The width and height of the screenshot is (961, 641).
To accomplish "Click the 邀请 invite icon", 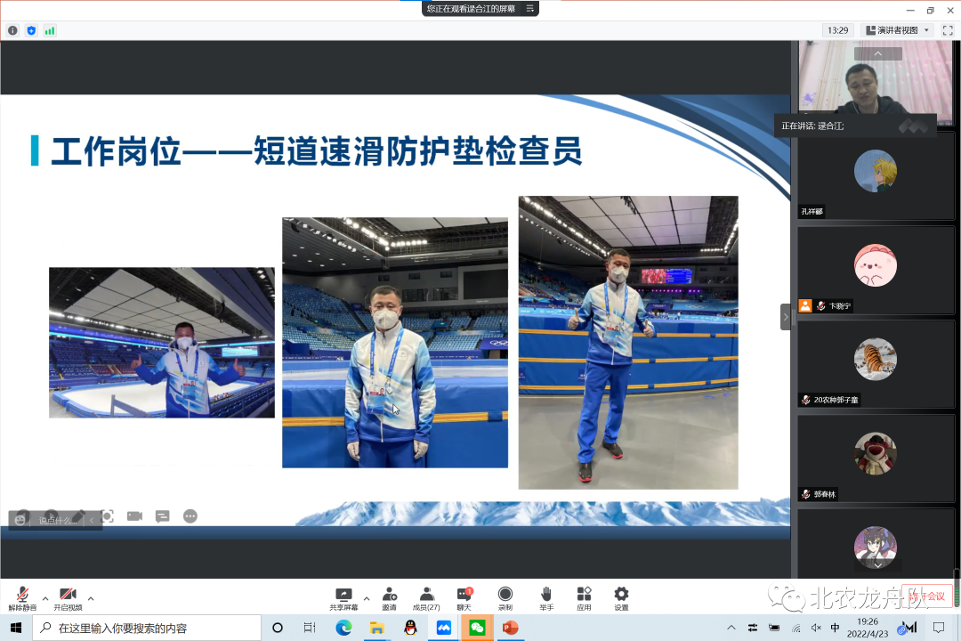I will coord(389,596).
